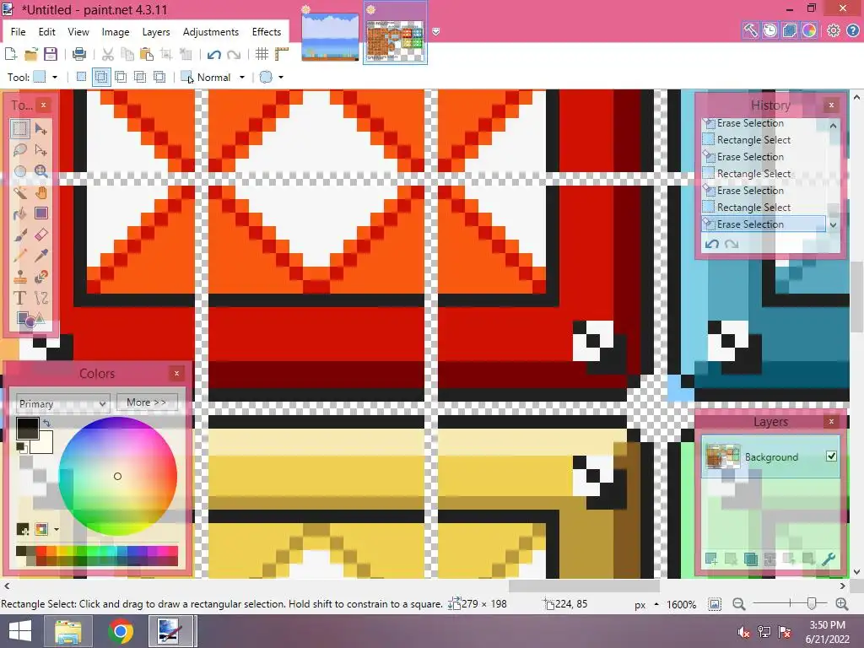Click the secondary cream color swatch
The width and height of the screenshot is (864, 648).
tap(45, 444)
